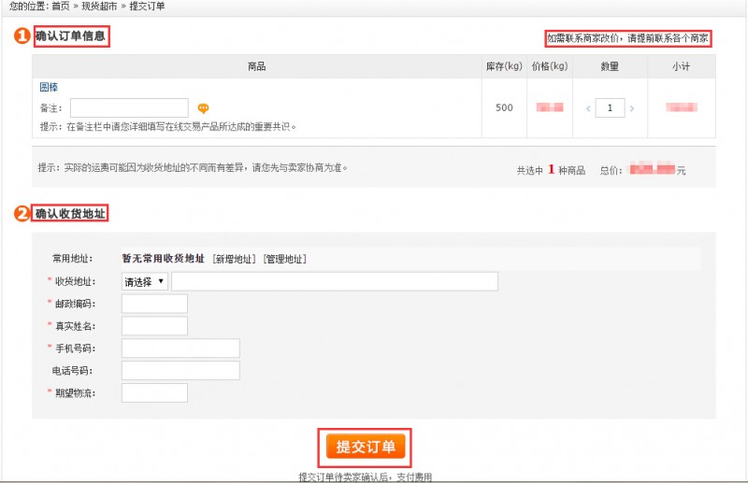This screenshot has width=748, height=483.
Task: Click the orange step 2 circle icon
Action: (22, 213)
